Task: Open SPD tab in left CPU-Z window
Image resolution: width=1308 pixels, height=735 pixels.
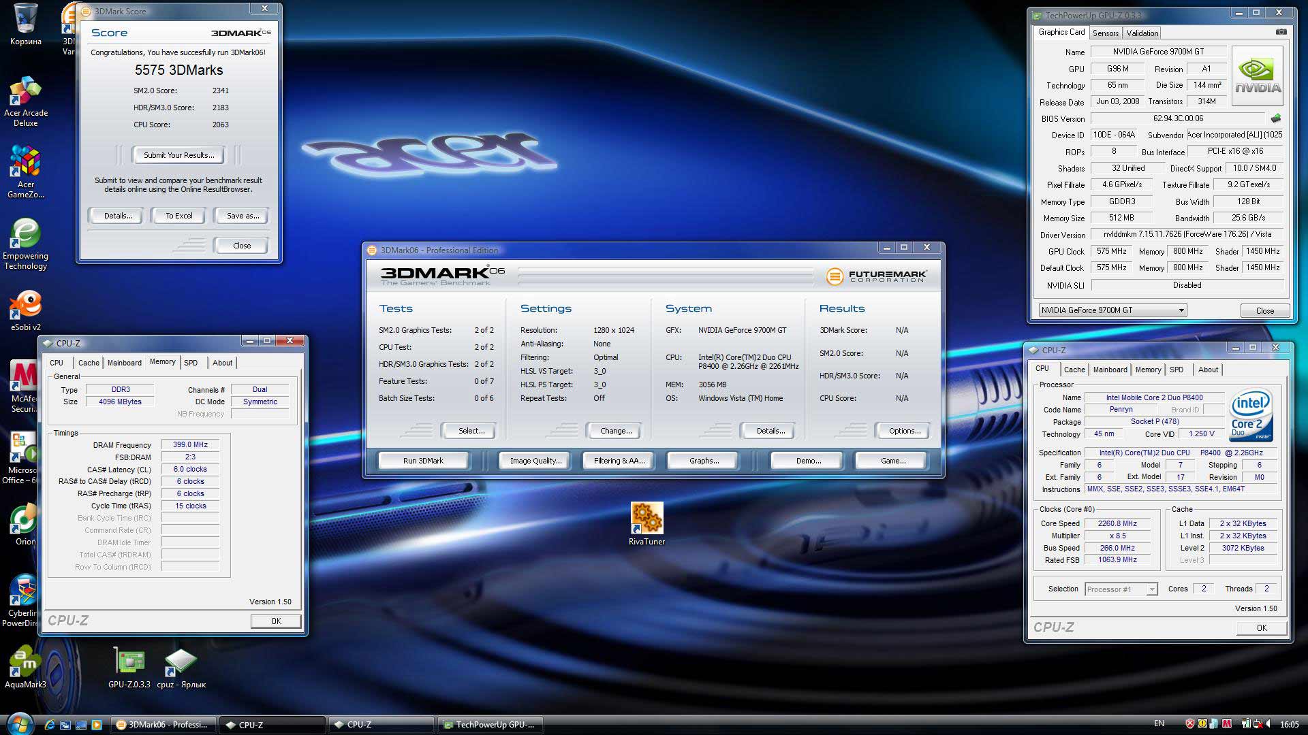Action: click(191, 363)
